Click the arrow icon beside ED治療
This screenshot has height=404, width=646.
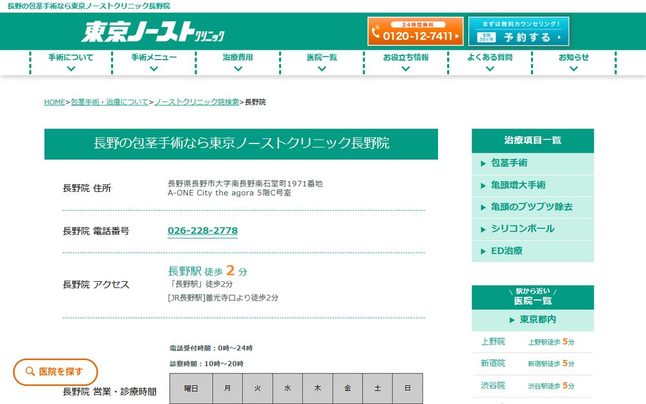point(483,251)
